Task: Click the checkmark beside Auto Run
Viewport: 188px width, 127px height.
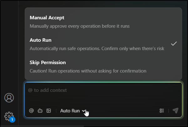Action: (x=174, y=44)
